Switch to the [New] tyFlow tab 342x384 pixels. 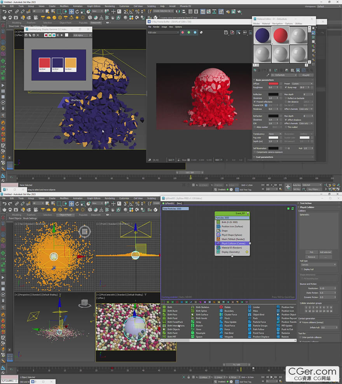click(179, 203)
